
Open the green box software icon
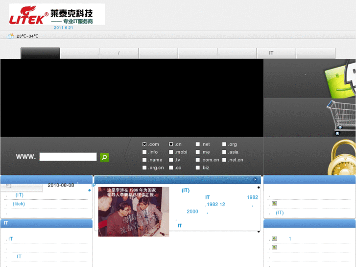(x=340, y=78)
